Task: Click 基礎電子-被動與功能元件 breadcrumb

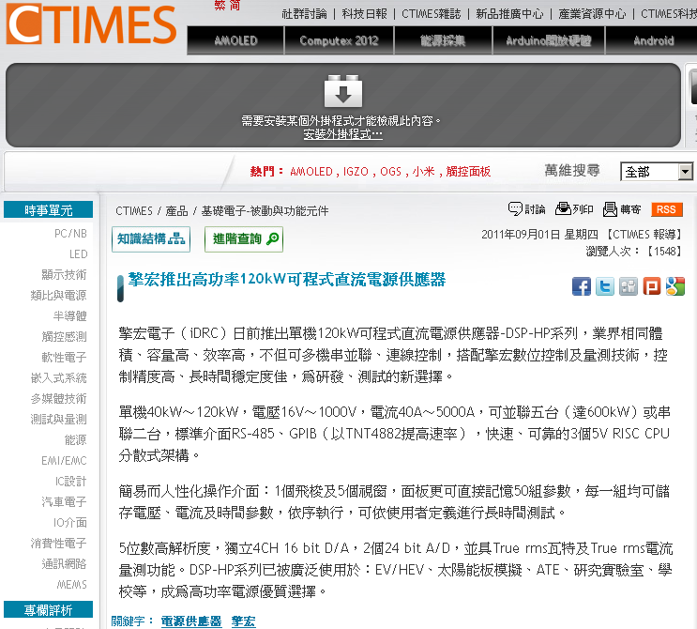Action: coord(265,211)
